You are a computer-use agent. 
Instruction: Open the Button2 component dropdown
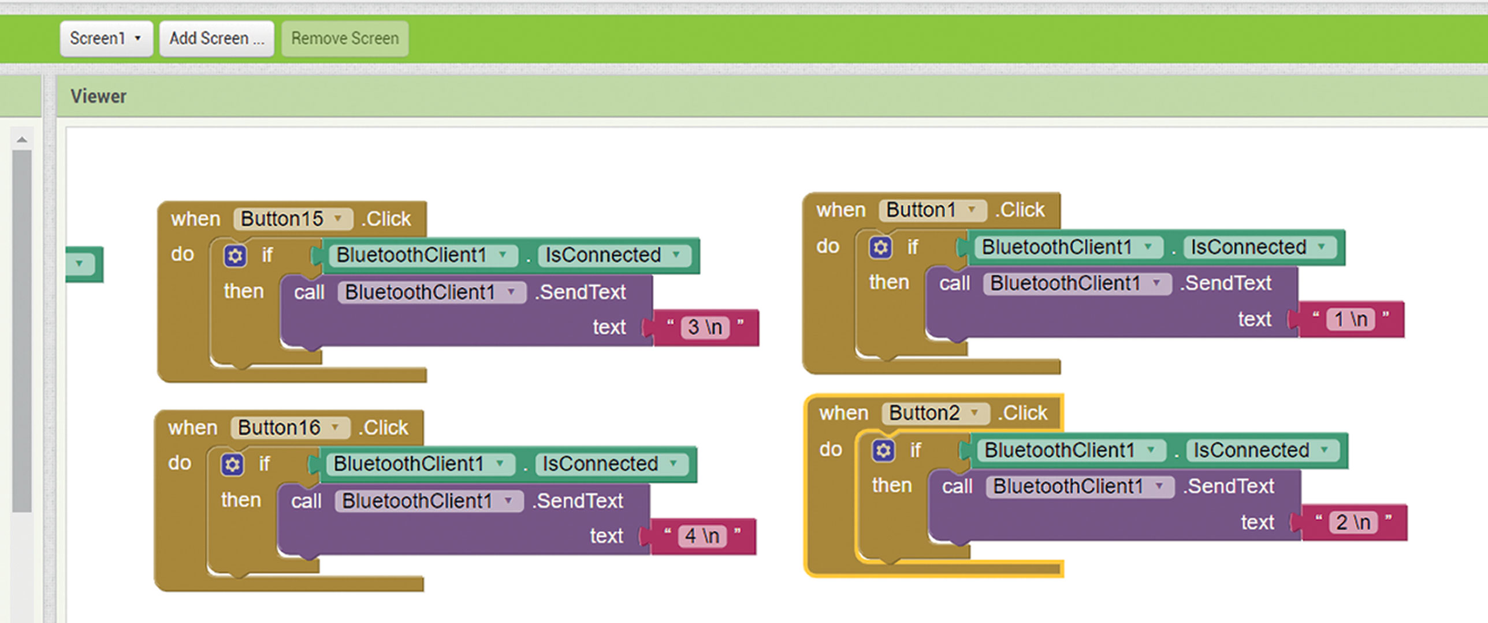point(975,413)
